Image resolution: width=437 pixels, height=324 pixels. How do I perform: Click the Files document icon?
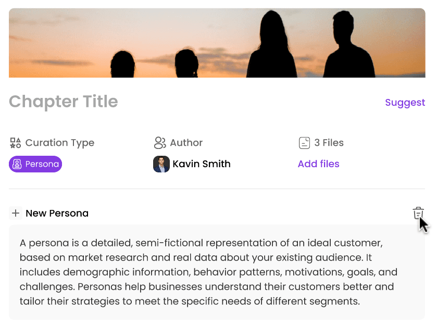point(304,143)
